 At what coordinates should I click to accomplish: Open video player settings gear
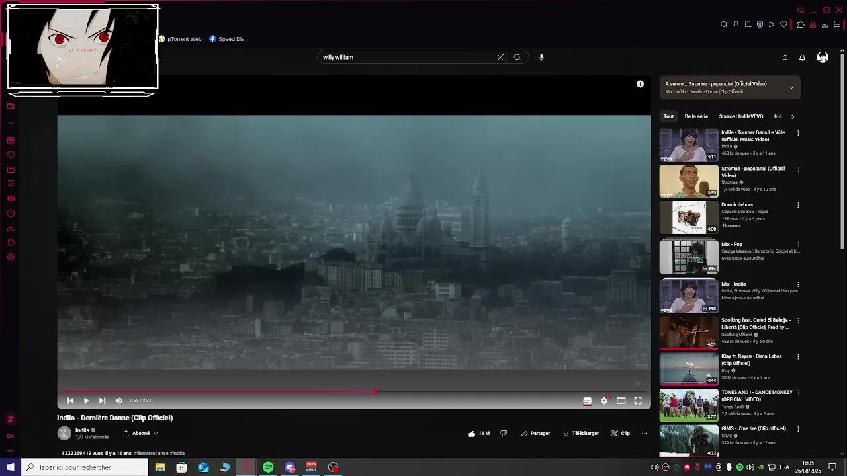pyautogui.click(x=604, y=401)
